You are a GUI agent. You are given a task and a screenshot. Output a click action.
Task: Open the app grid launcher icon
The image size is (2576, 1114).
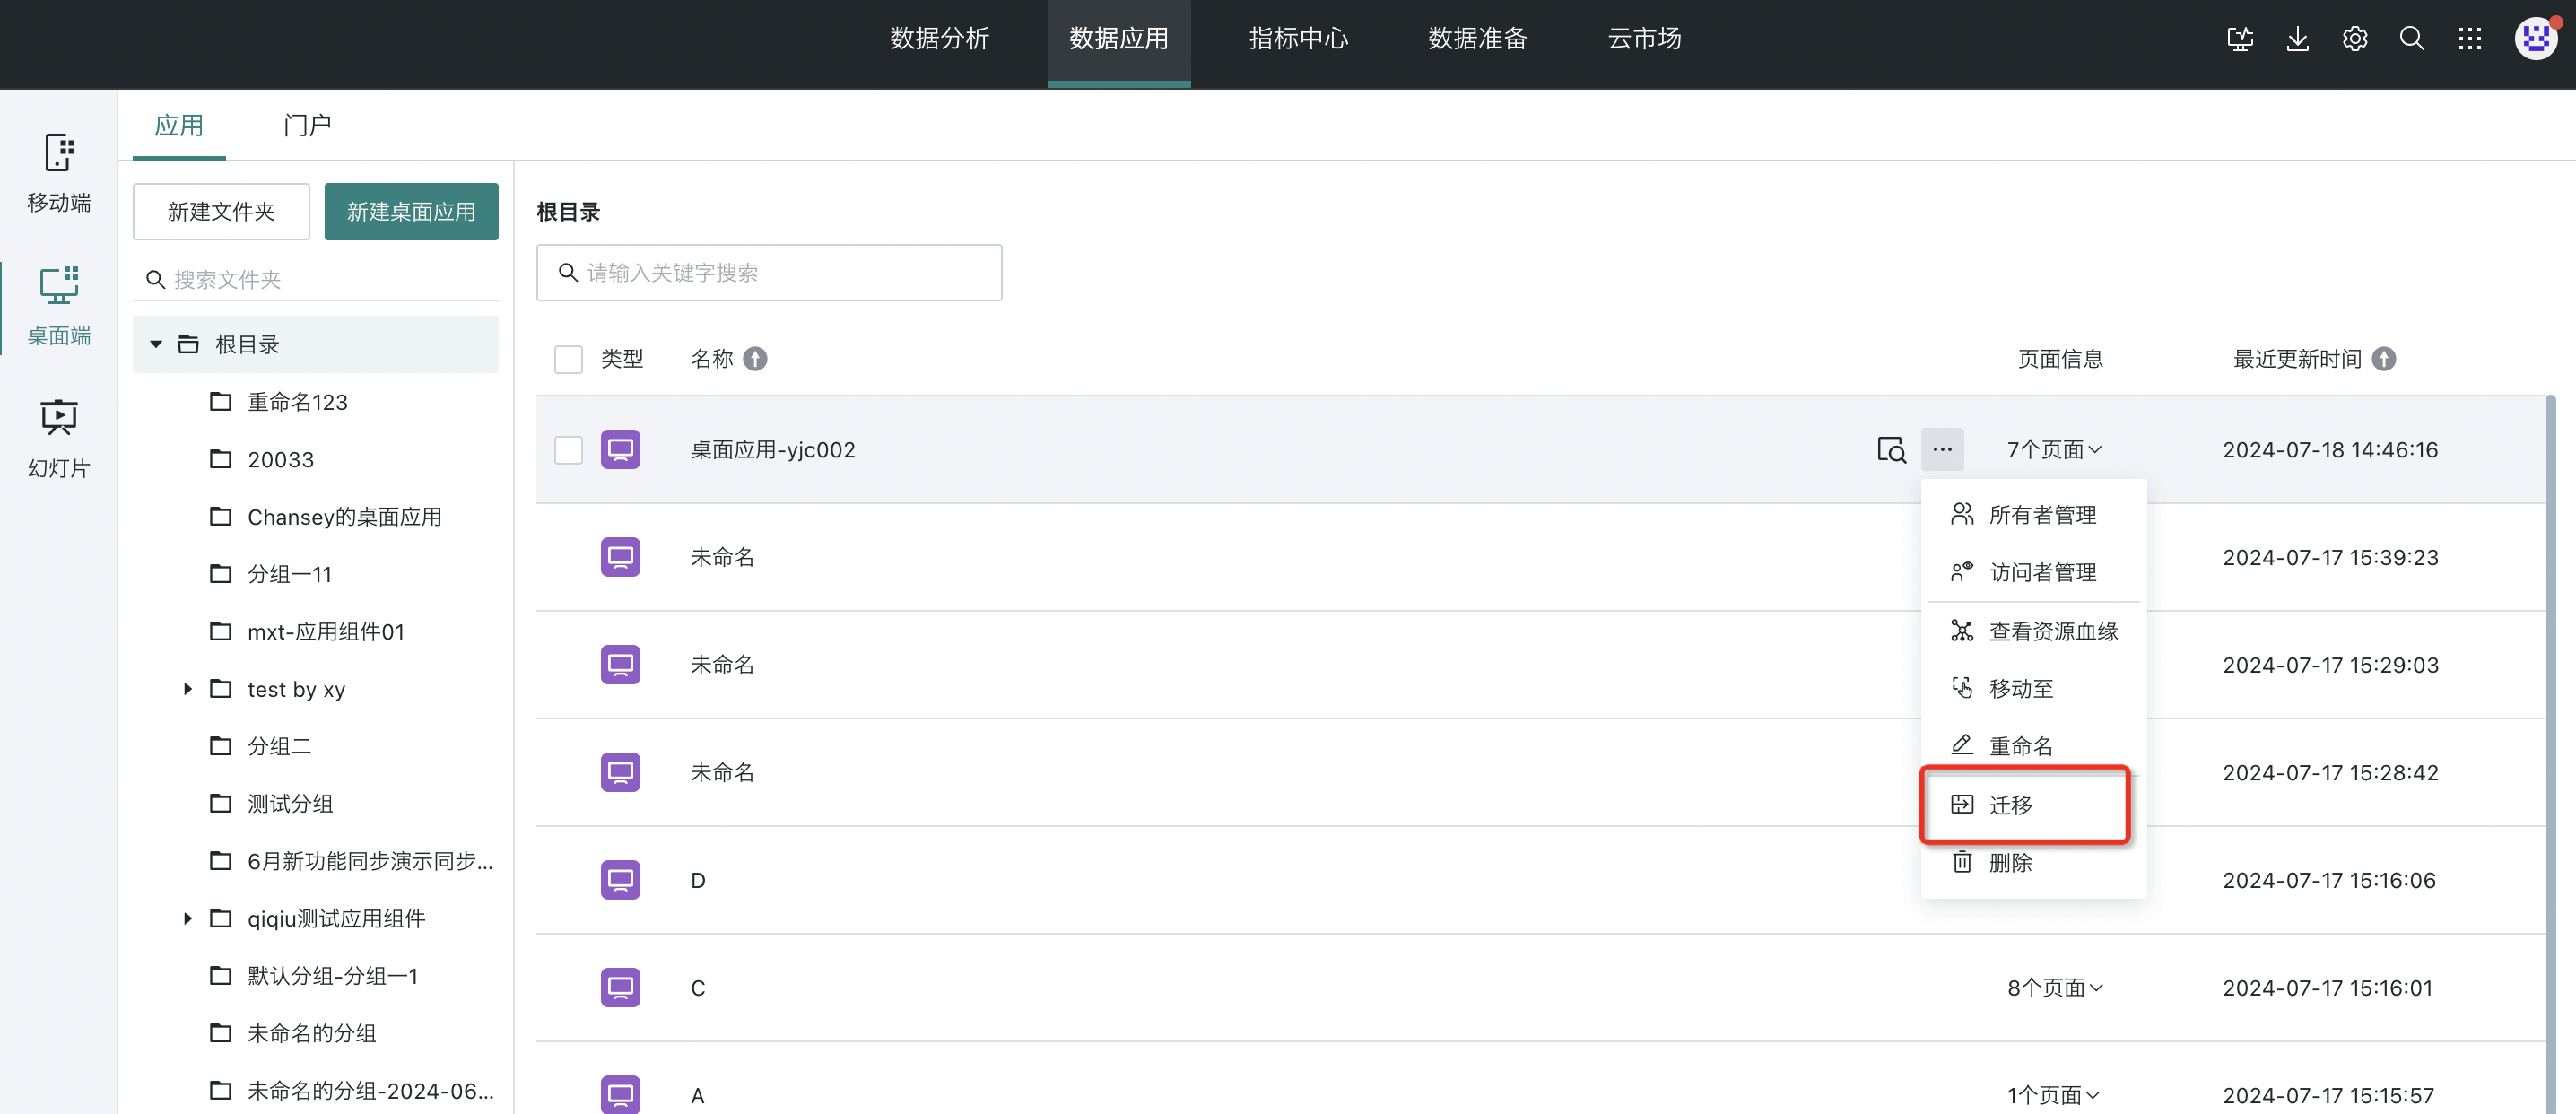click(2469, 39)
